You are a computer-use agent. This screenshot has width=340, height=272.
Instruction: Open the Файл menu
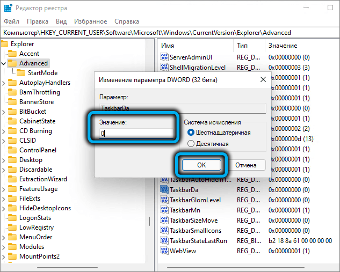click(12, 21)
